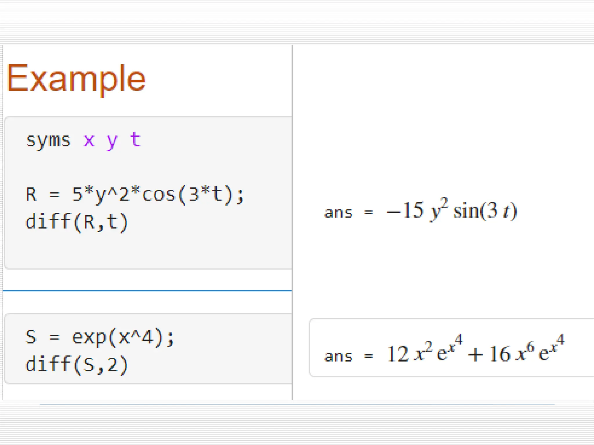594x445 pixels.
Task: Click the first ans label
Action: 338,213
